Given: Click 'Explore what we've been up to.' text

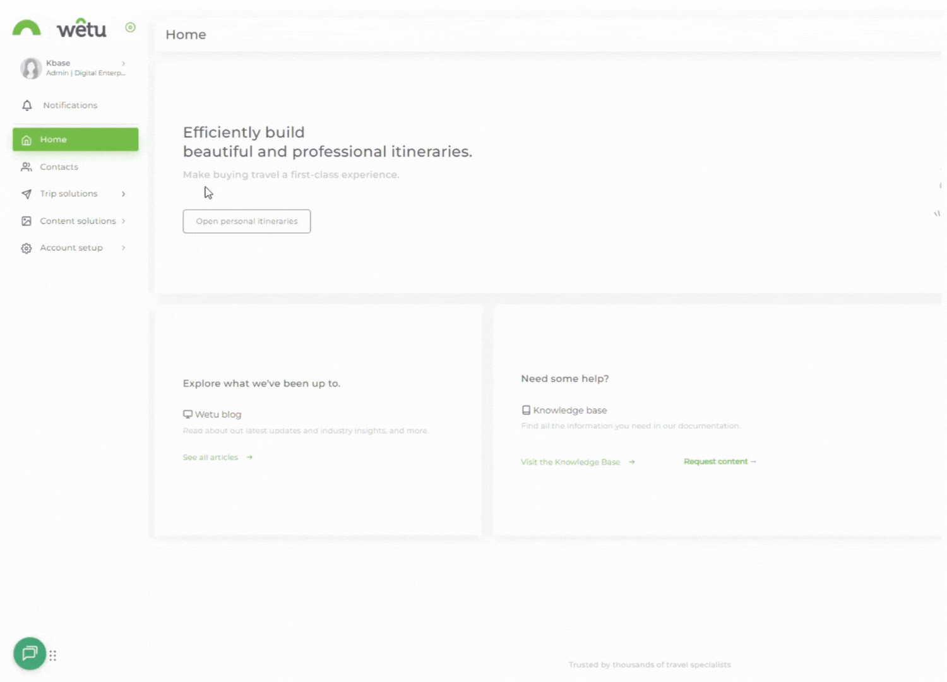Looking at the screenshot, I should click(x=261, y=383).
